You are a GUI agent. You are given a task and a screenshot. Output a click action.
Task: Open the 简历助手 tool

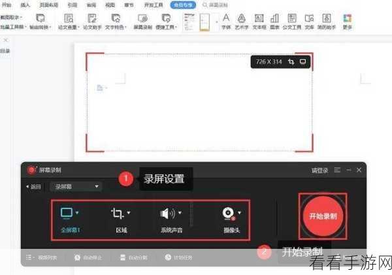[327, 18]
